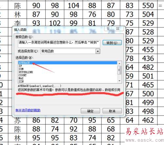This screenshot has height=145, width=164.
Task: Select MAX in the function list
Action: [x=68, y=78]
